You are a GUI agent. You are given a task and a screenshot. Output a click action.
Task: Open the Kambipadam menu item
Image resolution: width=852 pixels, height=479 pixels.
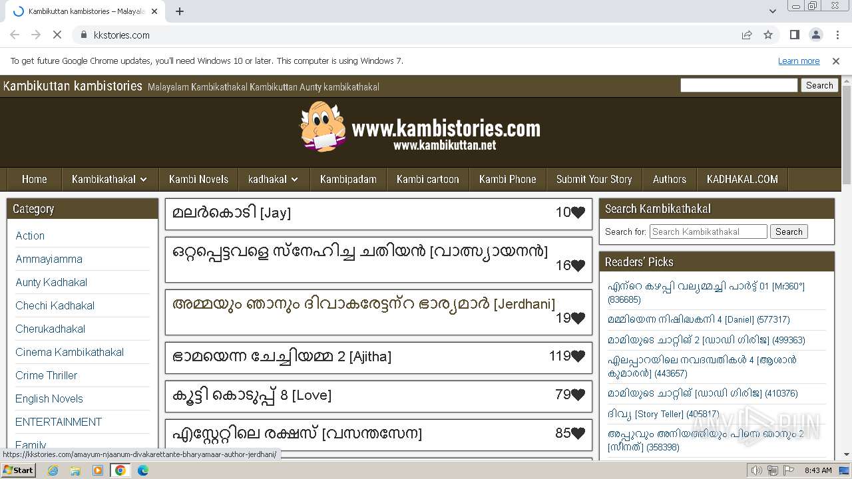(x=348, y=179)
